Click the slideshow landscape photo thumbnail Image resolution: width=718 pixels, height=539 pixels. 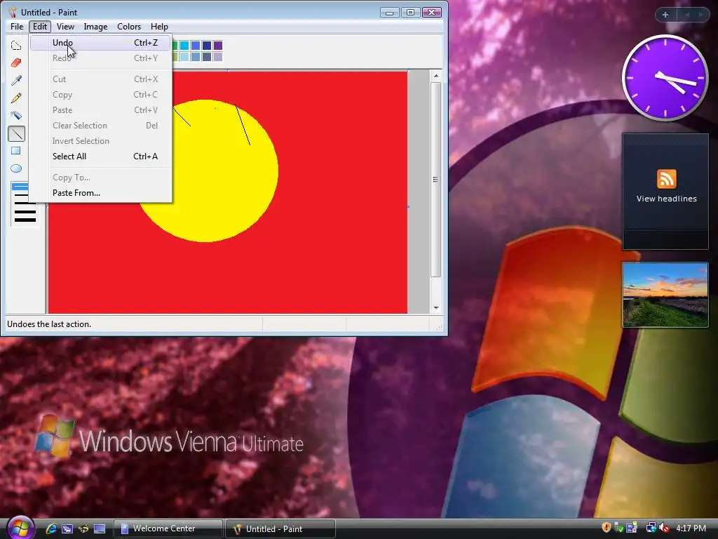pyautogui.click(x=665, y=295)
